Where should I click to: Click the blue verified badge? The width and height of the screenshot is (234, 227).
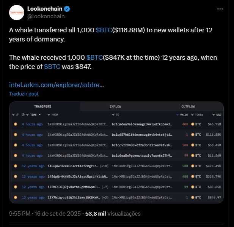tap(67, 9)
